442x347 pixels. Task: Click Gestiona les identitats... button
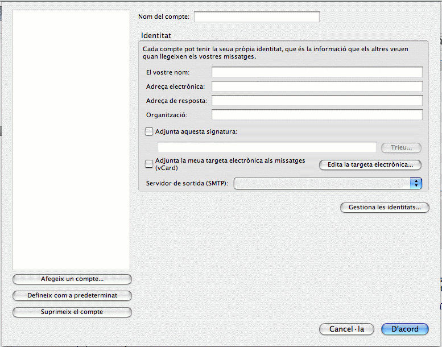click(385, 208)
